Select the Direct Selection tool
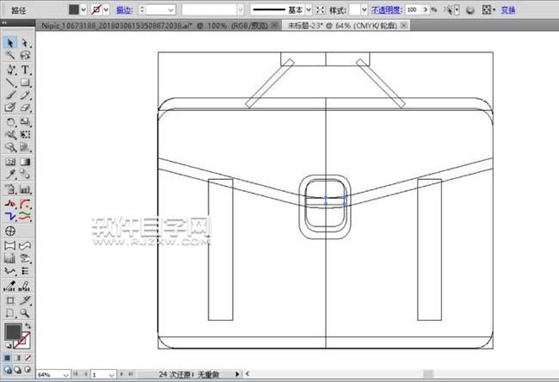559x382 pixels. [x=25, y=42]
